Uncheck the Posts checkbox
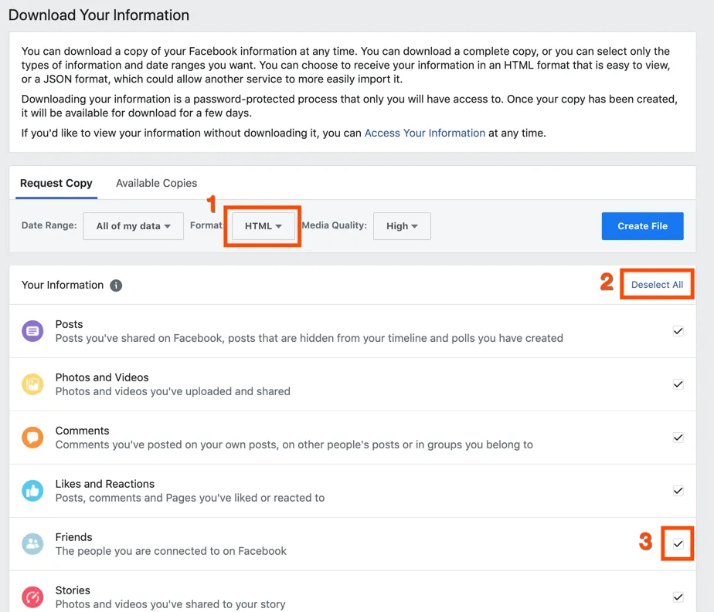714x612 pixels. (x=678, y=331)
